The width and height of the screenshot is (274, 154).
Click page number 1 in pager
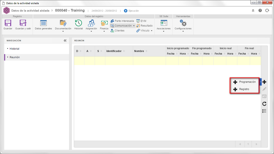point(248,144)
